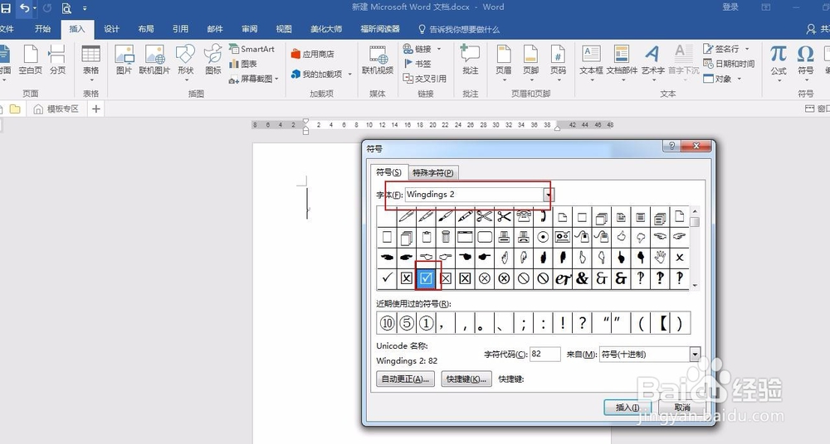This screenshot has width=830, height=444.
Task: Insert an equation (公式)
Action: click(x=779, y=64)
